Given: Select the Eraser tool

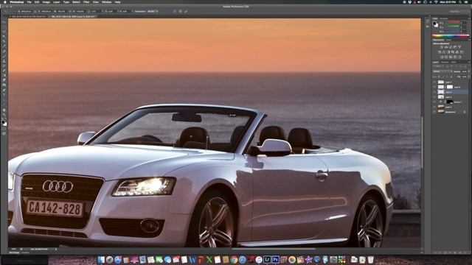Looking at the screenshot, I should pyautogui.click(x=4, y=71).
